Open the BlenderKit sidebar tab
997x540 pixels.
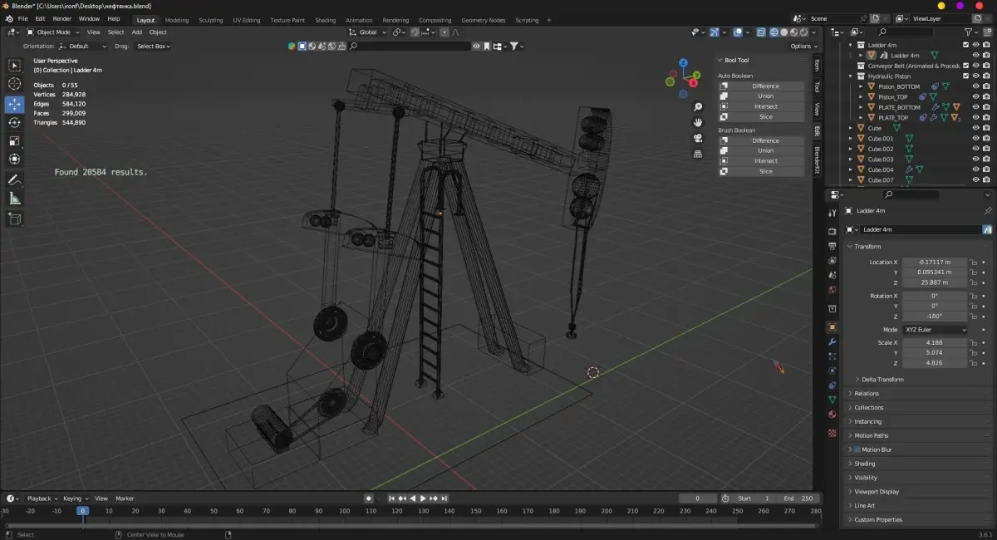click(x=817, y=160)
